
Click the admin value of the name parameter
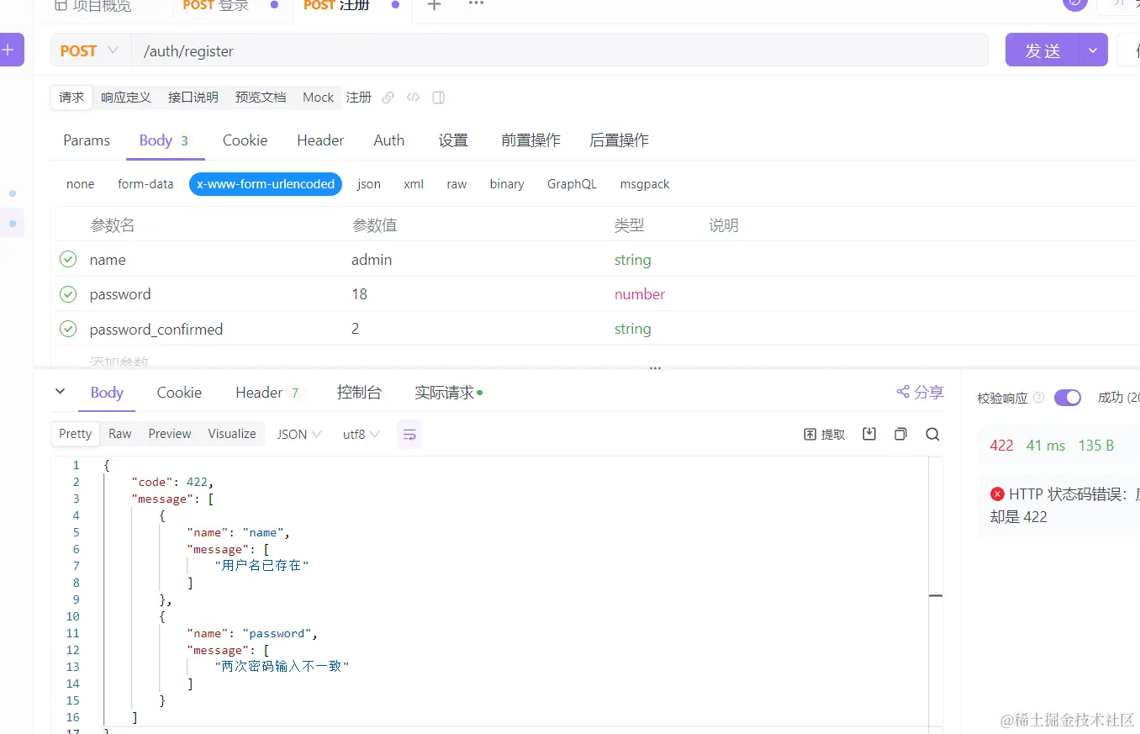[372, 260]
